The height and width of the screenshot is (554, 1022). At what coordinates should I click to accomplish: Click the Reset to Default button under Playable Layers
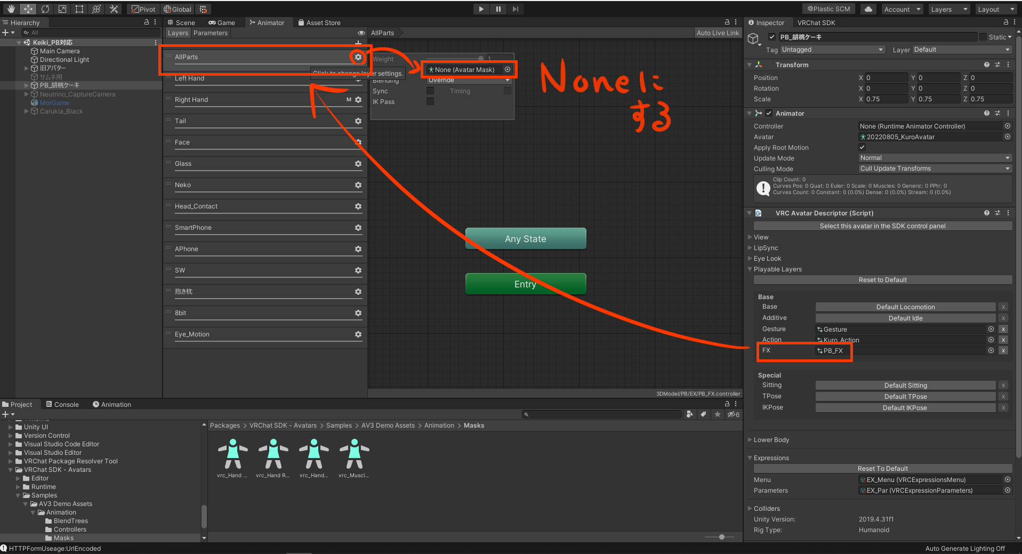882,280
